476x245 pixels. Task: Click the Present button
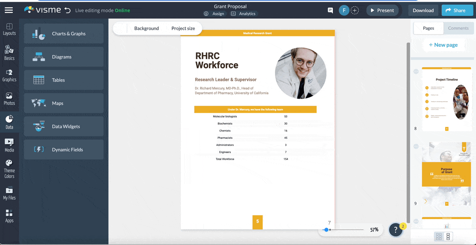(382, 11)
